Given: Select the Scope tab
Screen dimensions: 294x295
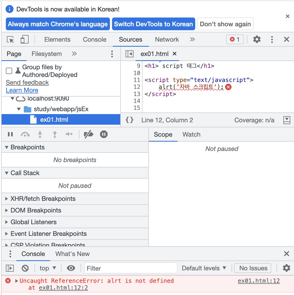Looking at the screenshot, I should (163, 135).
